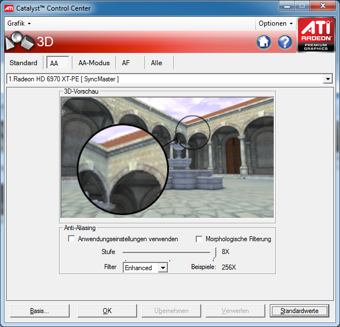Click the 8X level value
This screenshot has height=327, width=340.
click(226, 252)
